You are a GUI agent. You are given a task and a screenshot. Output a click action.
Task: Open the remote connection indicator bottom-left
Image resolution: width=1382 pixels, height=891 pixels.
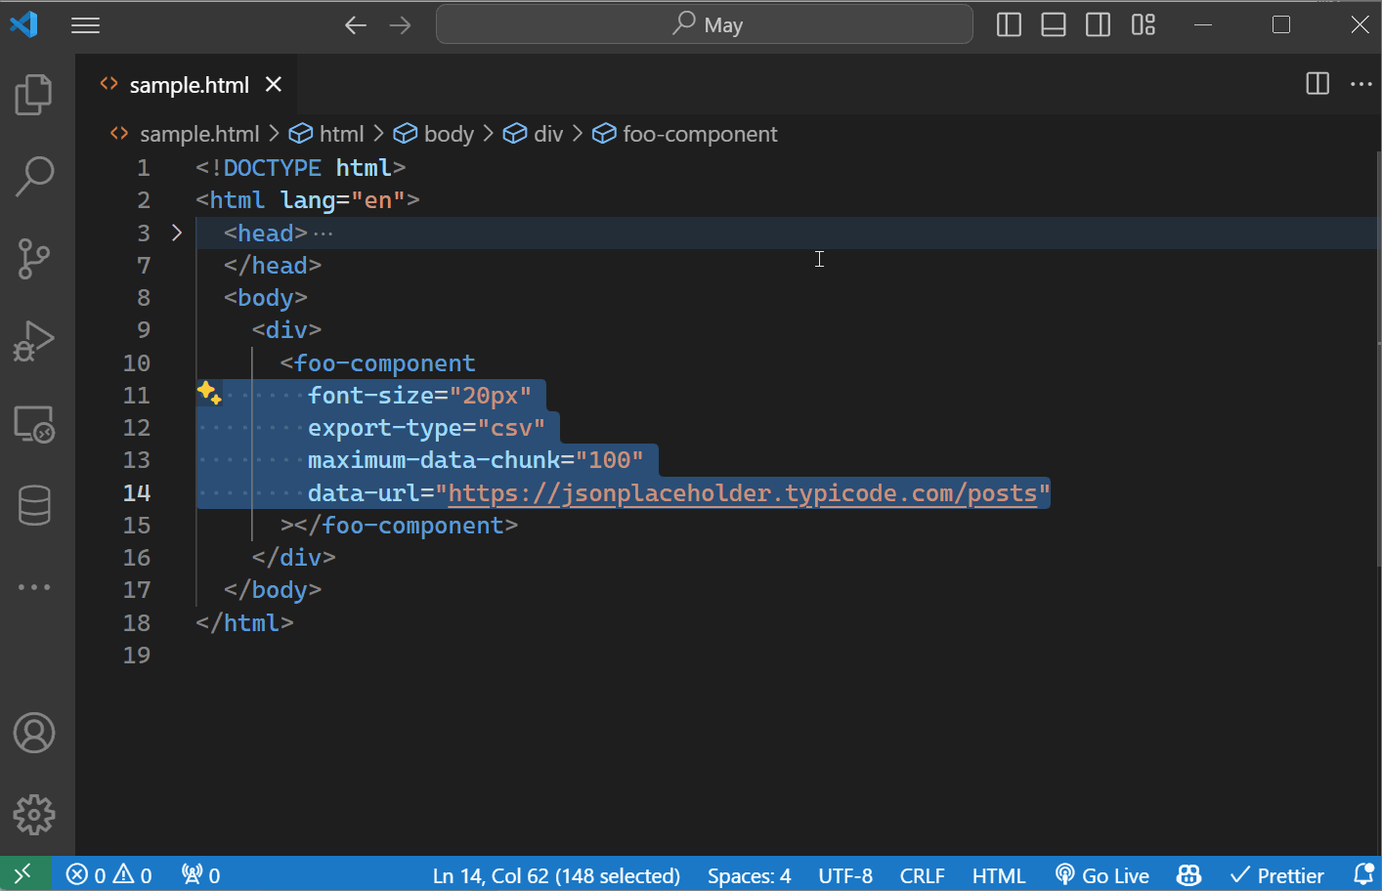point(25,874)
